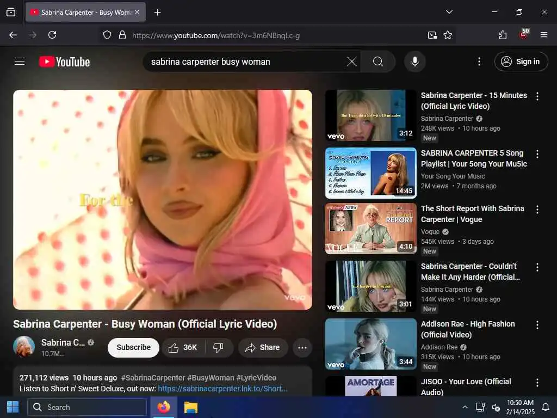Sign in to YouTube

[x=521, y=62]
